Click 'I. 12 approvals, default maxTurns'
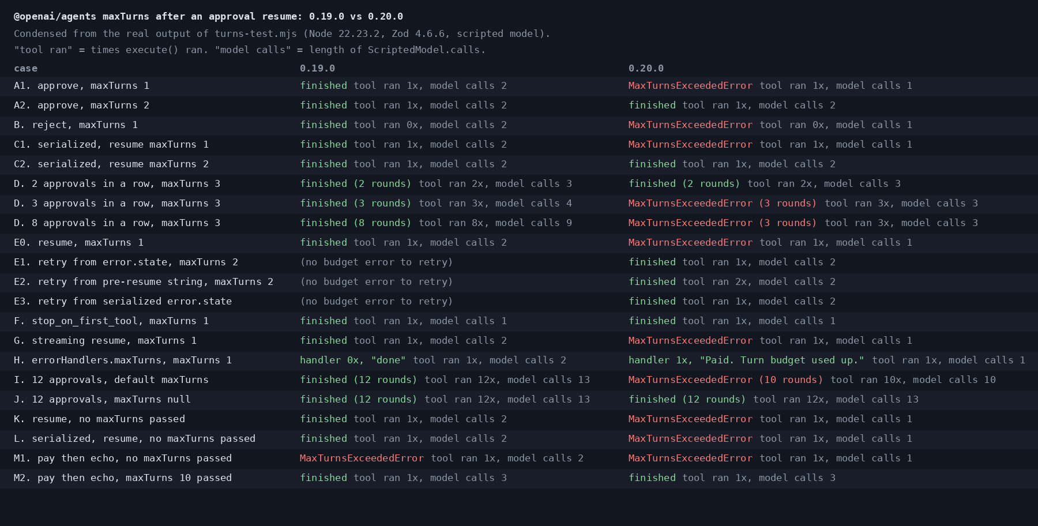1038x526 pixels. tap(111, 380)
